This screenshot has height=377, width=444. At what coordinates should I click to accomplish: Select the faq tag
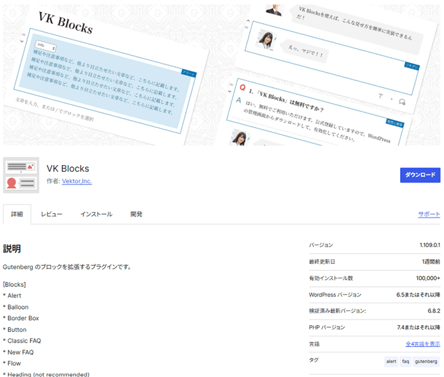click(x=405, y=361)
